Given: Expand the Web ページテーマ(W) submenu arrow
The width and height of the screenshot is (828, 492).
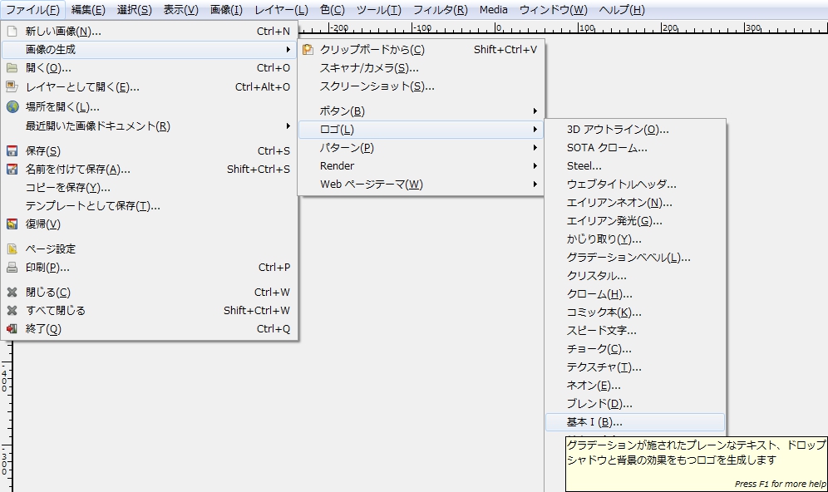Looking at the screenshot, I should tap(535, 184).
